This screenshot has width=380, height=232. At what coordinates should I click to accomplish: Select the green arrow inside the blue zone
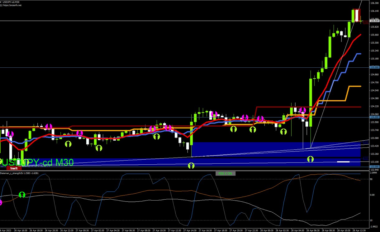point(311,159)
